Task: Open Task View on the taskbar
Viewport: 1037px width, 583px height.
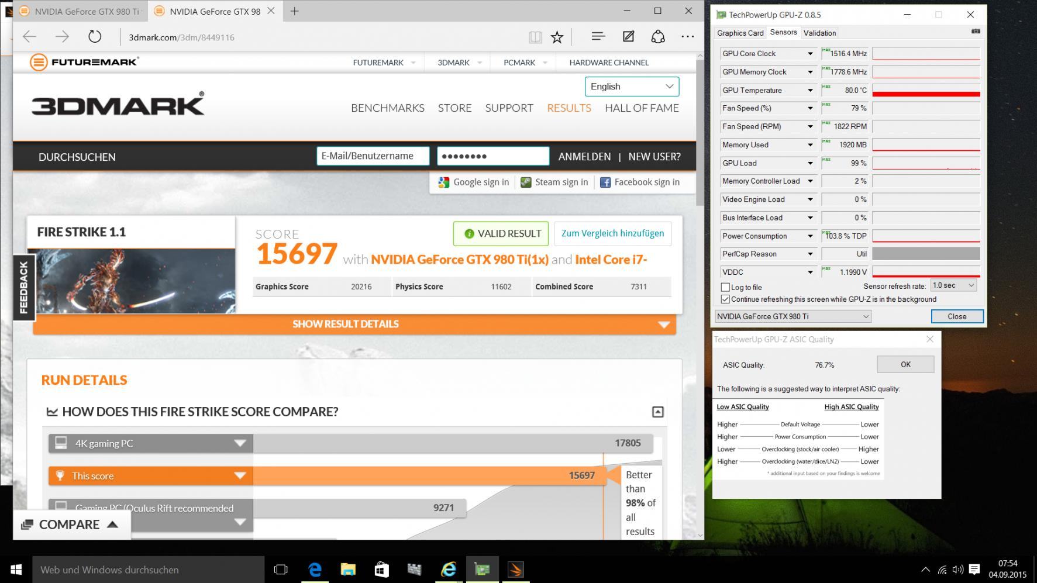Action: [281, 570]
